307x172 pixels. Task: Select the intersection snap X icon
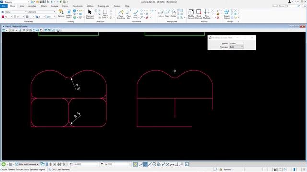coord(167,164)
